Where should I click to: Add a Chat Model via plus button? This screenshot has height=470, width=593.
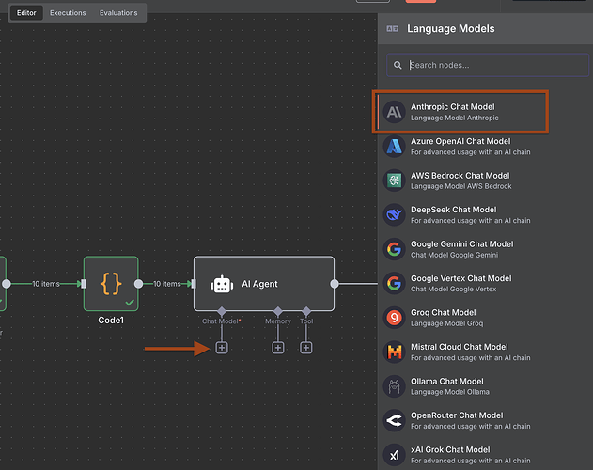[222, 348]
